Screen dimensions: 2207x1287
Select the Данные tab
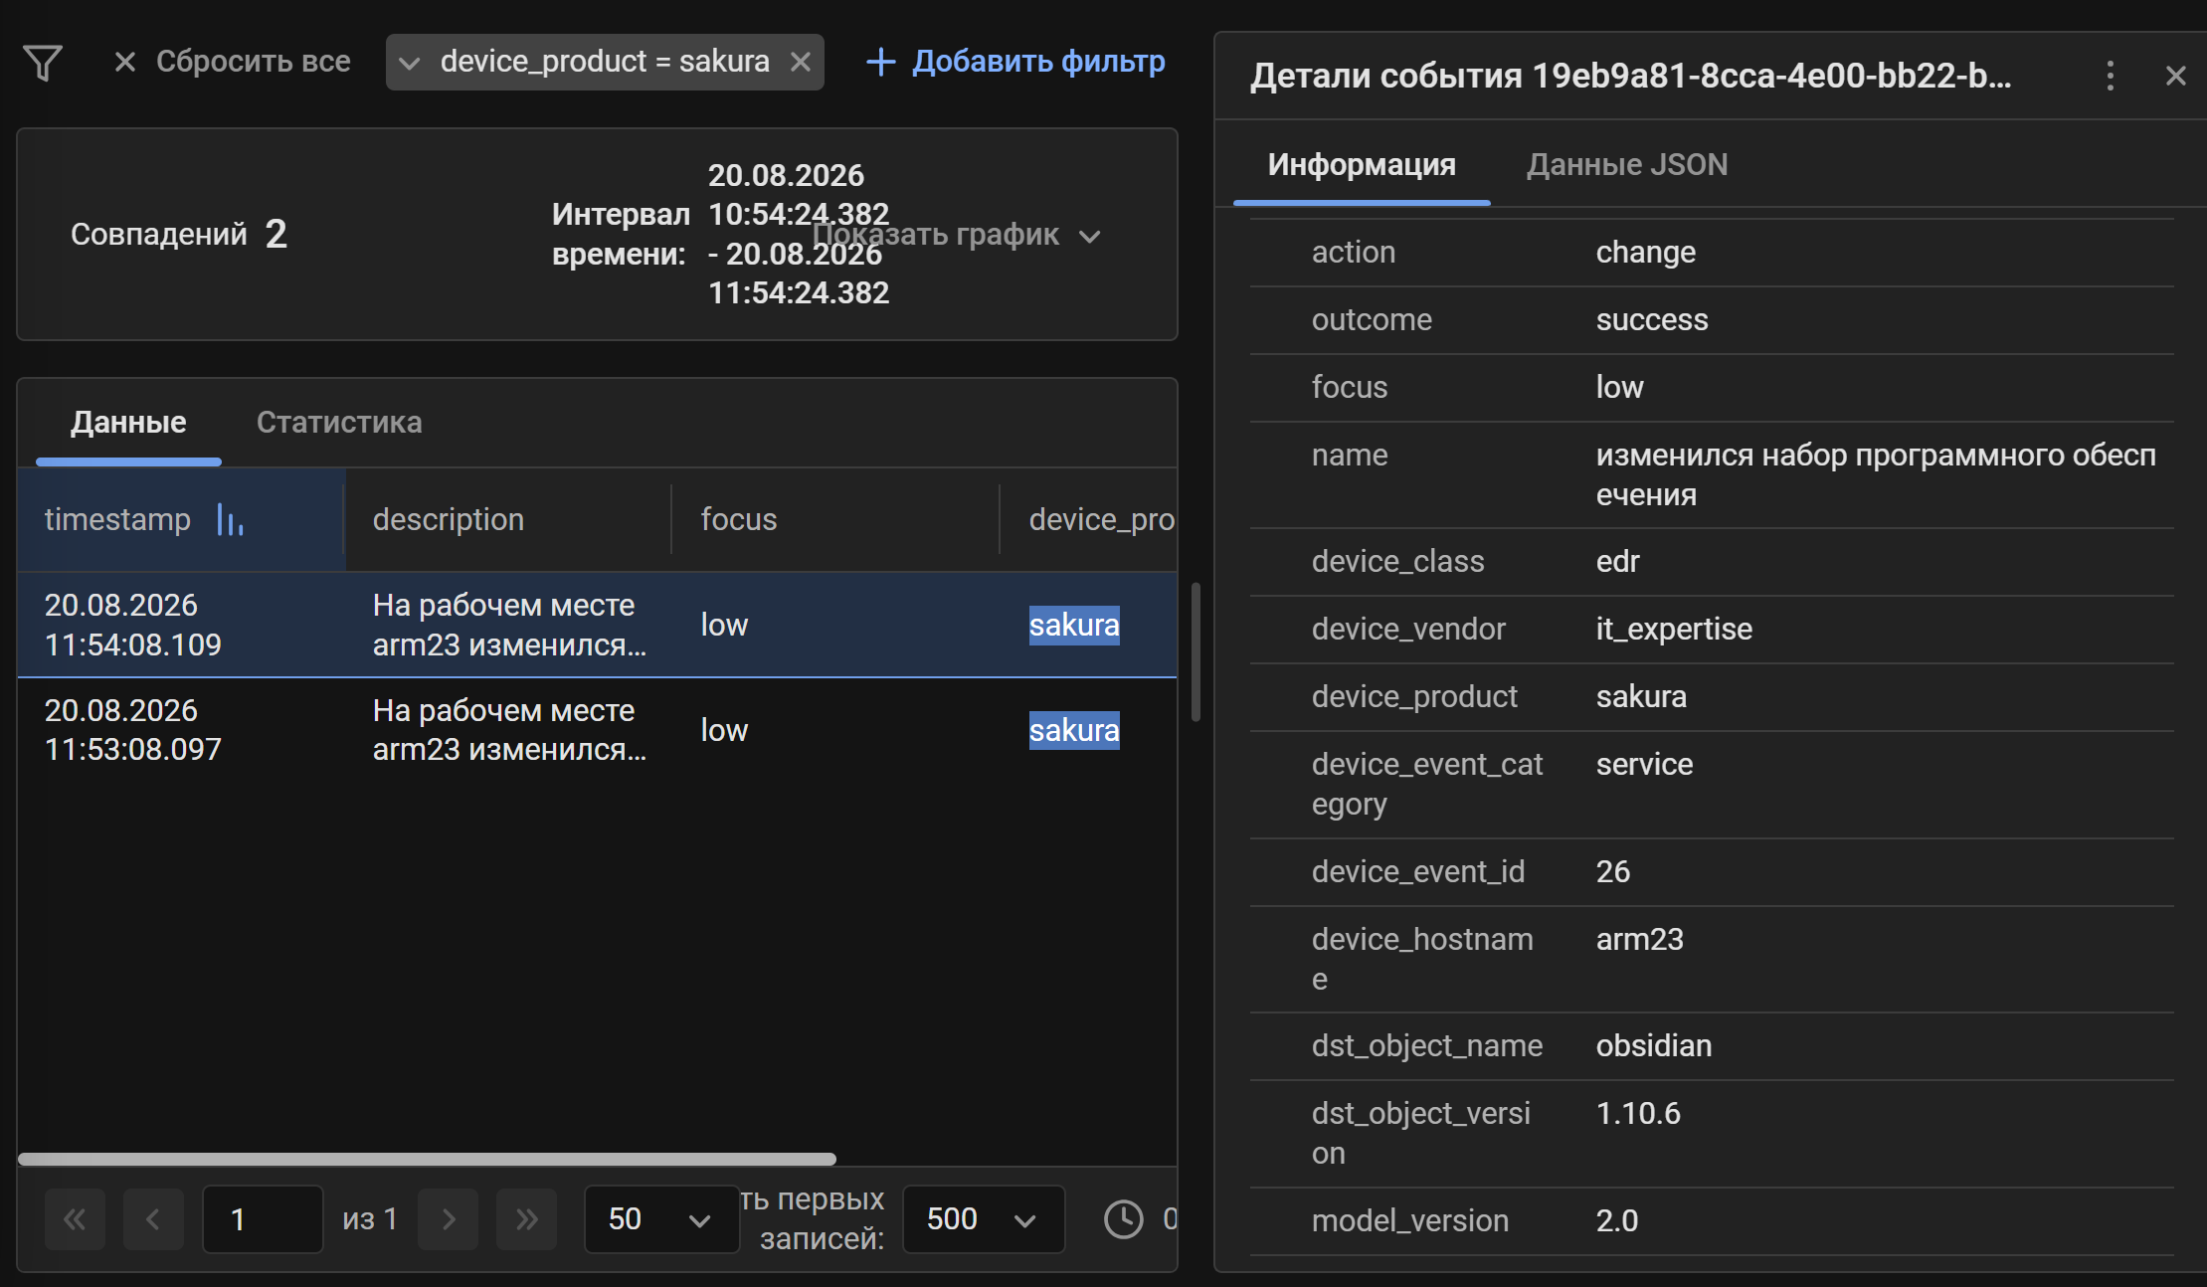point(128,422)
